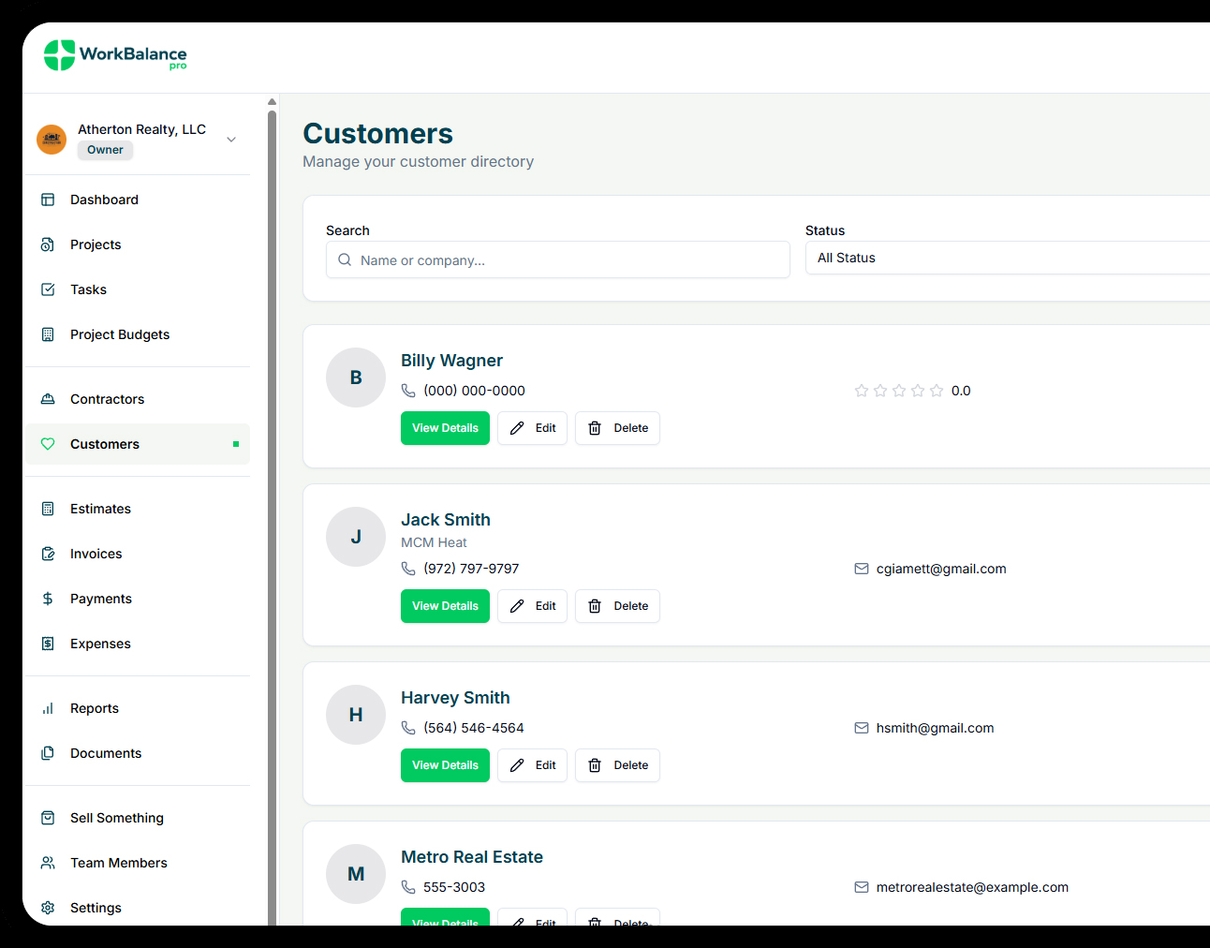
Task: Click the Name or company search field
Action: click(558, 260)
